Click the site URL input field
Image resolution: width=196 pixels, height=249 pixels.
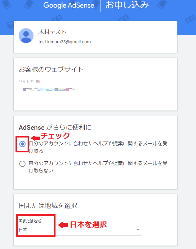tap(80, 90)
